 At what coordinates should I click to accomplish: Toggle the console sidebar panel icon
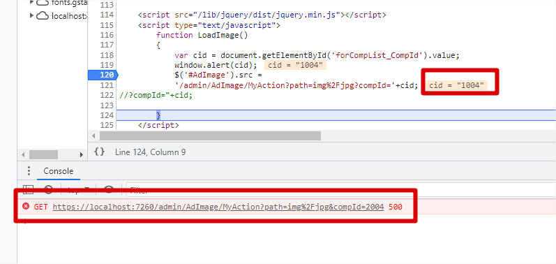pyautogui.click(x=28, y=190)
